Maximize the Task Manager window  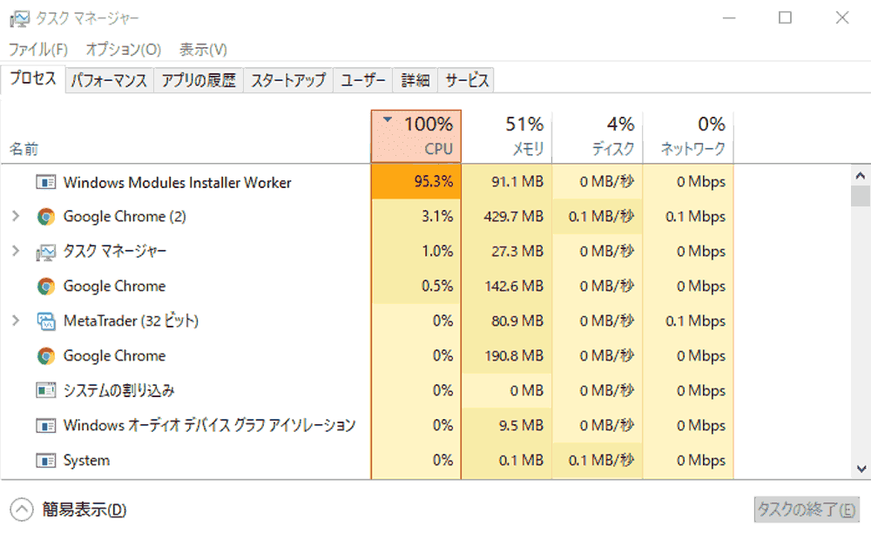[x=785, y=17]
